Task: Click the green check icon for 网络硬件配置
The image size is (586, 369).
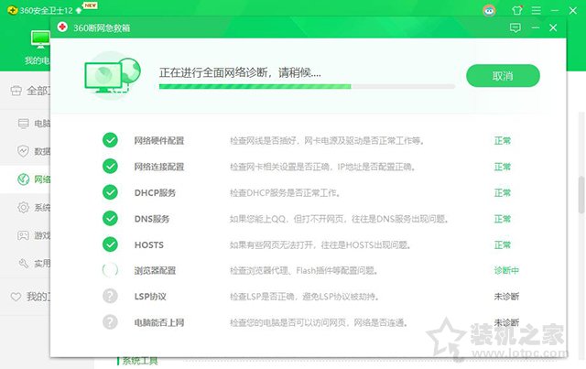Action: click(x=110, y=140)
